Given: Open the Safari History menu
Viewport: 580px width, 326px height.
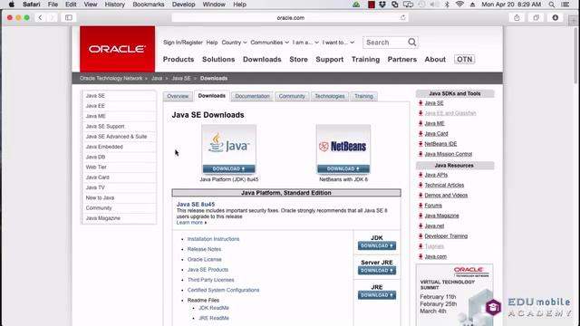Looking at the screenshot, I should click(114, 5).
